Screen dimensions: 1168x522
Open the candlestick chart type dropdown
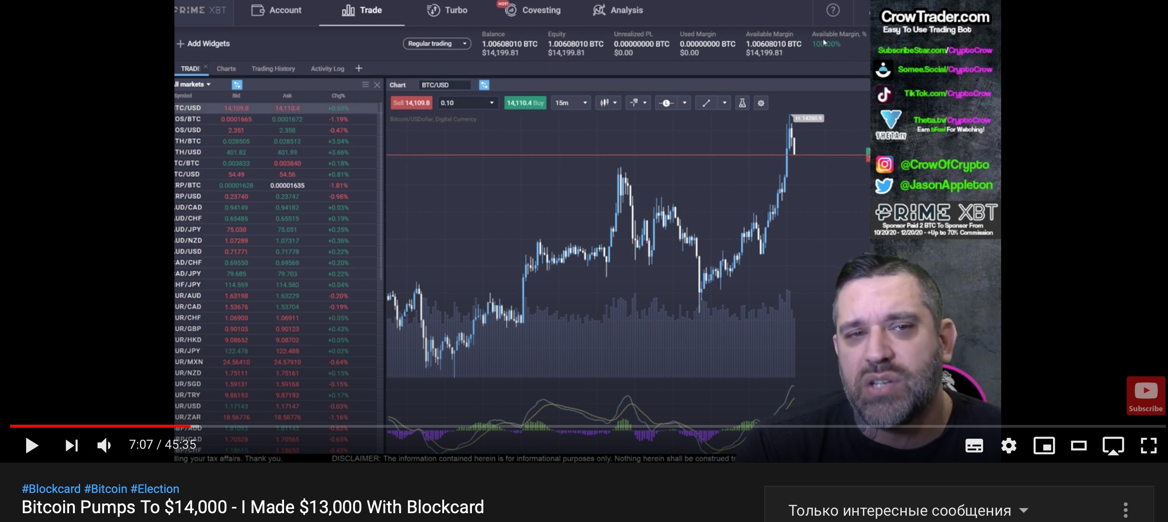[608, 103]
